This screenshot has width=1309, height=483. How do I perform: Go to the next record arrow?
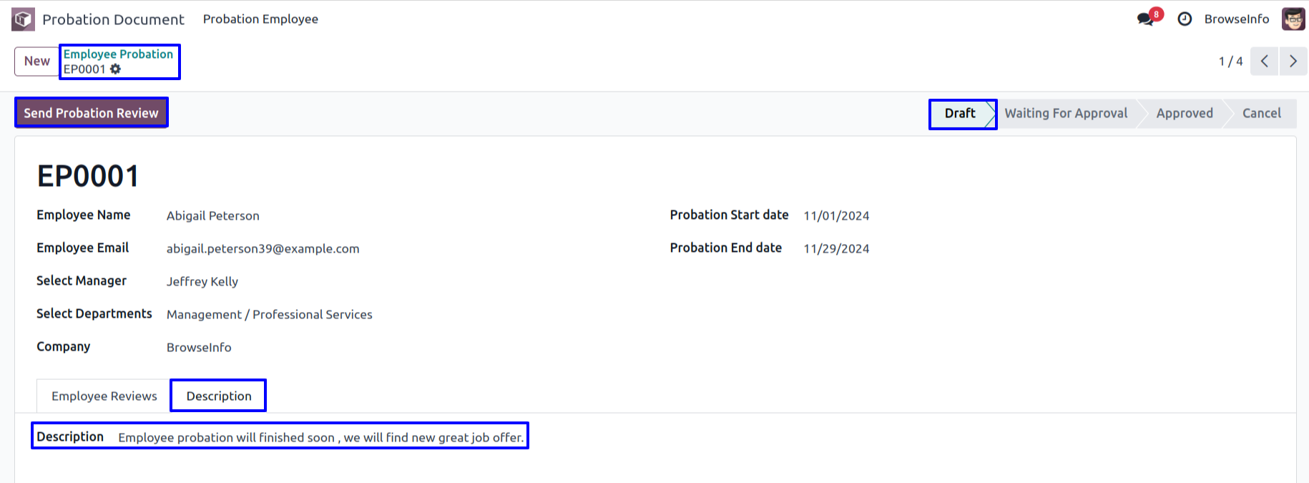[1293, 62]
